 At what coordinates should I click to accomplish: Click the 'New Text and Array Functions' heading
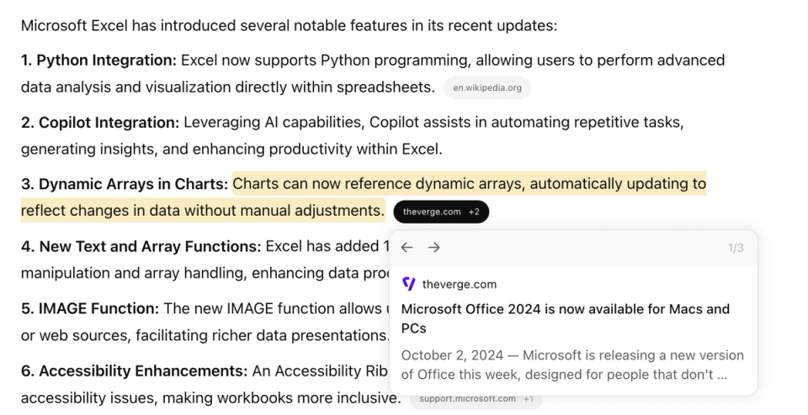pyautogui.click(x=150, y=247)
